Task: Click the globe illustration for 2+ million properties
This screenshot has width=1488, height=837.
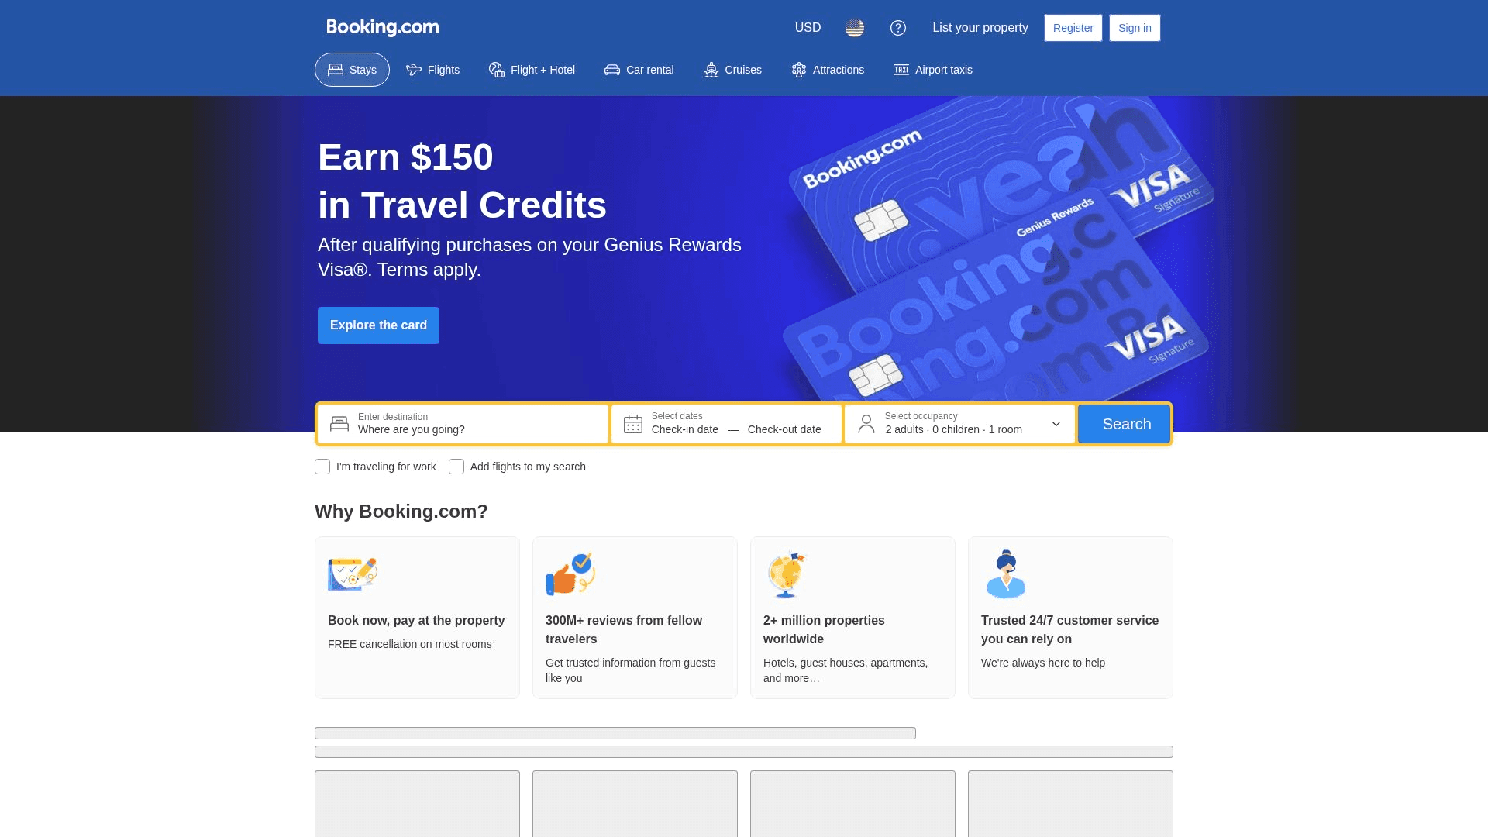Action: pyautogui.click(x=787, y=574)
